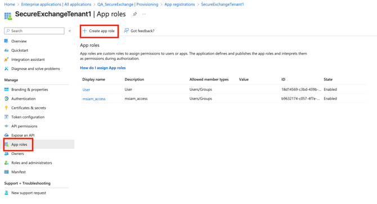Click the Manifest icon
377x204 pixels.
6,172
